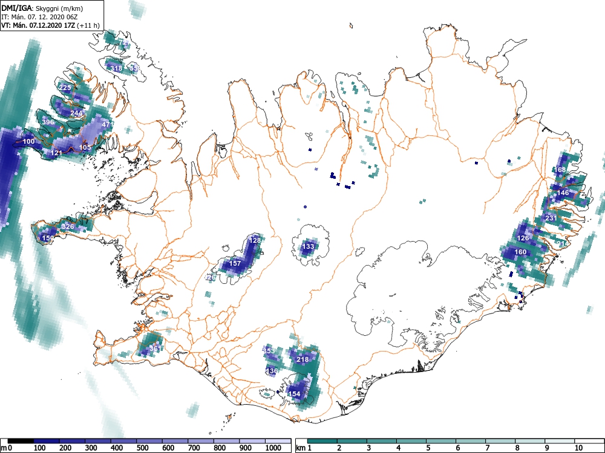Image resolution: width=605 pixels, height=453 pixels.
Task: Click km-scale swatch between 9 and 10
Action: [x=560, y=441]
